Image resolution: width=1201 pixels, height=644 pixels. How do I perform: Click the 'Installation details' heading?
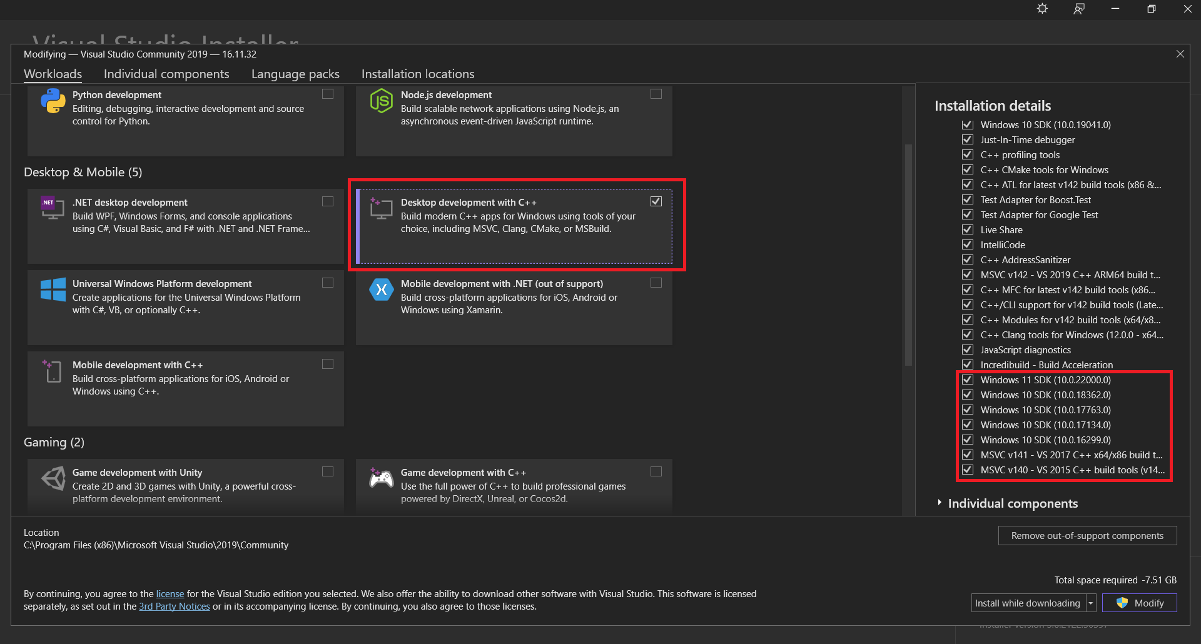(993, 106)
